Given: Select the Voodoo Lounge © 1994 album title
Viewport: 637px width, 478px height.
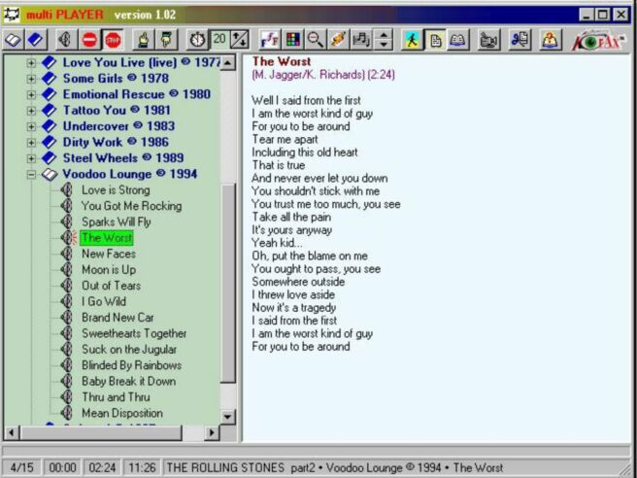Looking at the screenshot, I should pos(130,174).
